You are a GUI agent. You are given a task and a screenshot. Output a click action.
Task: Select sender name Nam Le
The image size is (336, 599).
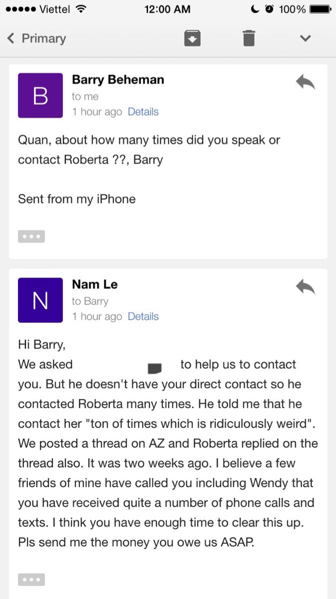[94, 284]
